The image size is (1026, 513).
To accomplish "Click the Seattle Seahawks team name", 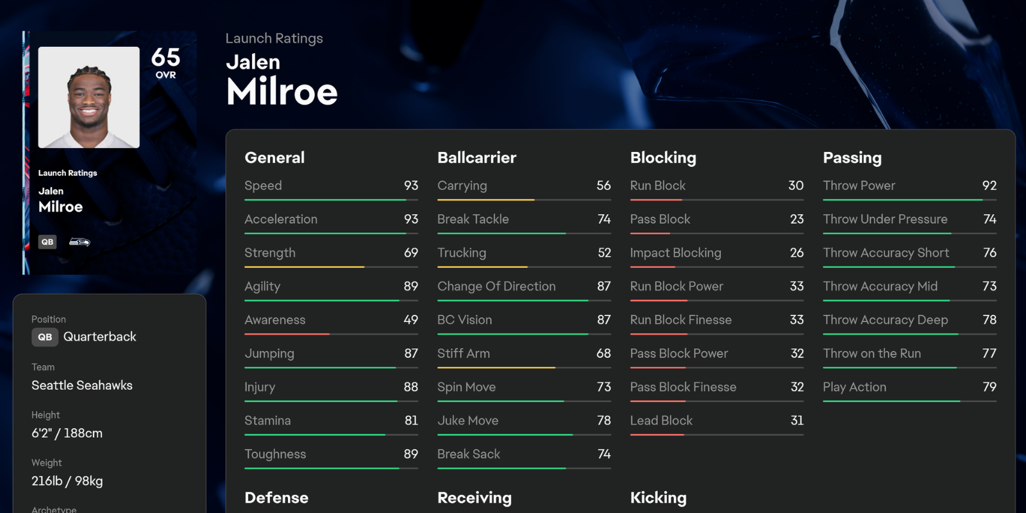I will pyautogui.click(x=82, y=385).
